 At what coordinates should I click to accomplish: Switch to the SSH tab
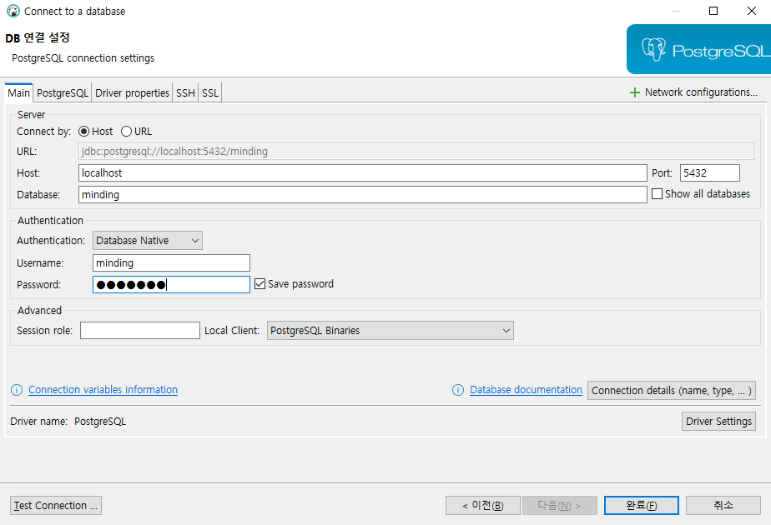[x=185, y=92]
